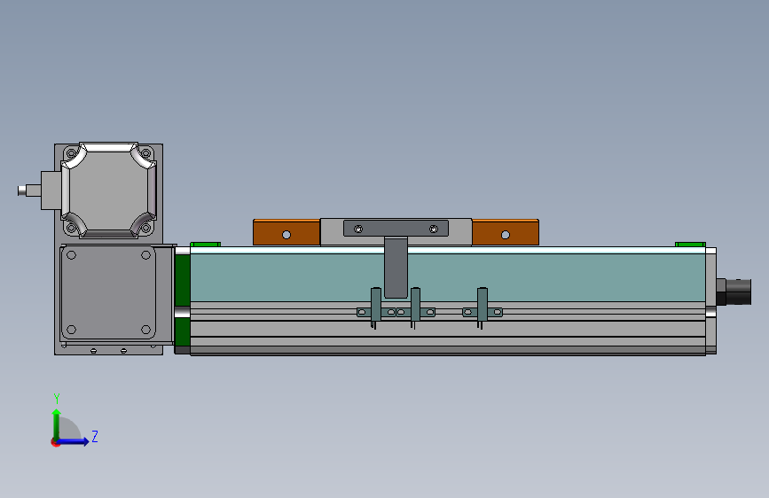Image resolution: width=769 pixels, height=498 pixels.
Task: Click the red X axis dot at the triad origin
Action: point(55,442)
